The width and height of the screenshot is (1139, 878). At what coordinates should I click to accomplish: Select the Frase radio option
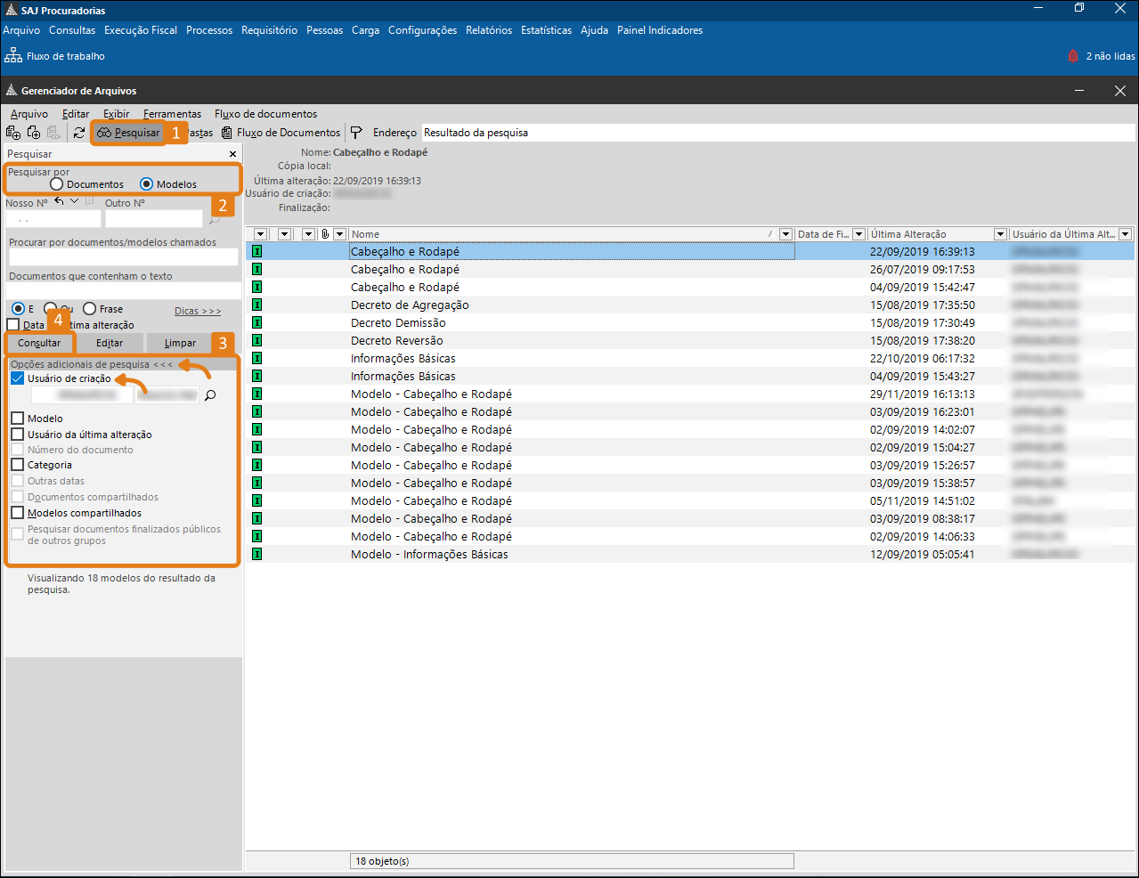(90, 309)
